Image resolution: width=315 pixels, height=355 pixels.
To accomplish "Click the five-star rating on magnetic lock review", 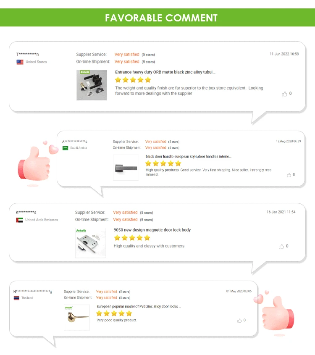I will click(132, 238).
